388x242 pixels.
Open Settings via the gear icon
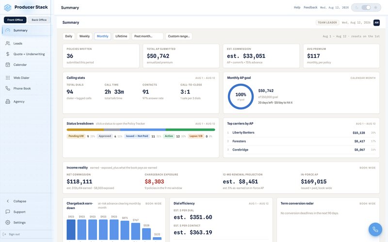click(x=8, y=222)
